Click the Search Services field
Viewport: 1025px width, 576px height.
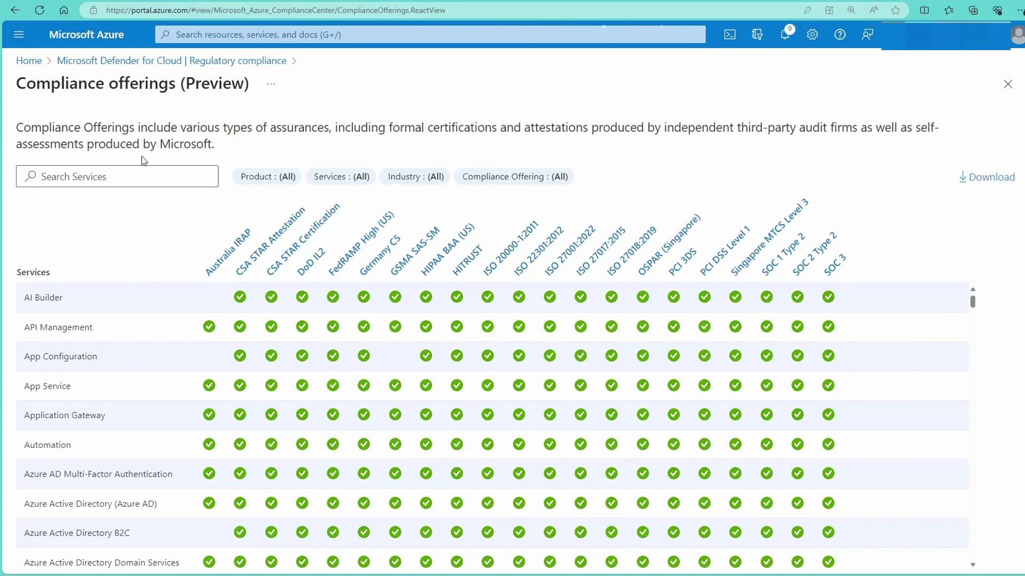point(117,177)
